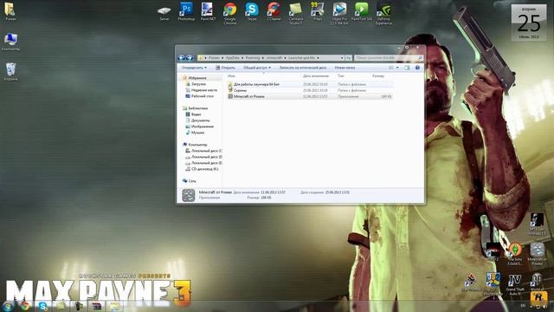Select Grand Theft Auto IV desktop shortcut
The width and height of the screenshot is (554, 312).
(x=515, y=284)
